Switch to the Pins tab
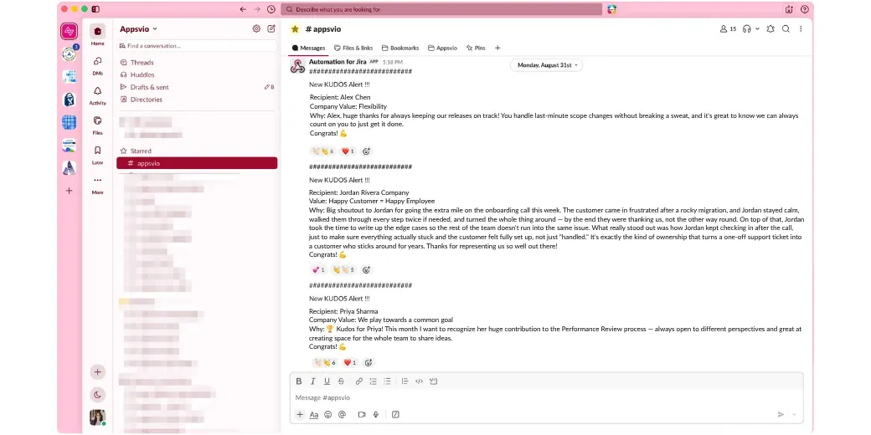The image size is (871, 435). [x=476, y=49]
